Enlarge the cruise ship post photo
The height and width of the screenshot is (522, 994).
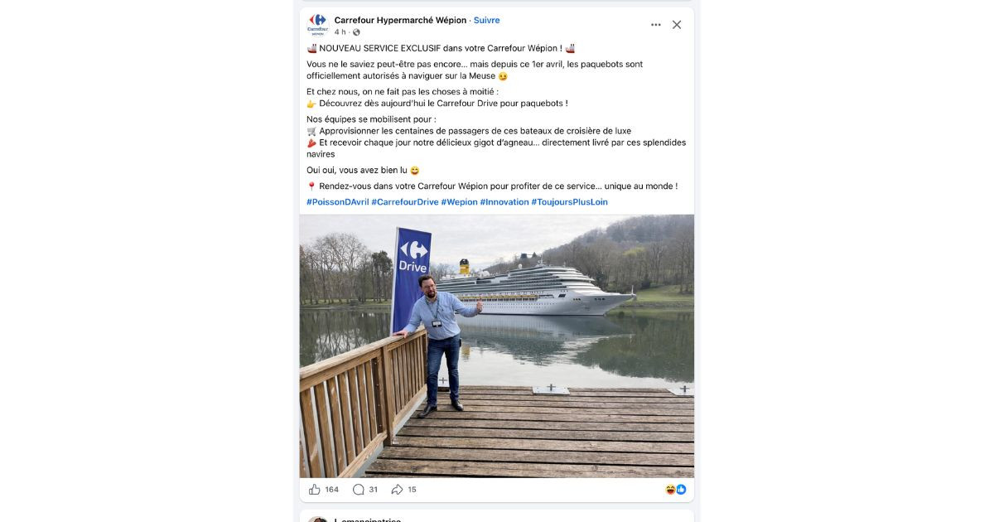(x=497, y=346)
